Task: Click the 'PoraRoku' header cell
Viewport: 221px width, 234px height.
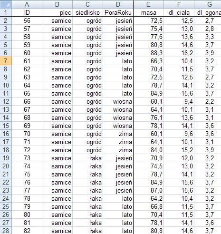Action: (118, 12)
